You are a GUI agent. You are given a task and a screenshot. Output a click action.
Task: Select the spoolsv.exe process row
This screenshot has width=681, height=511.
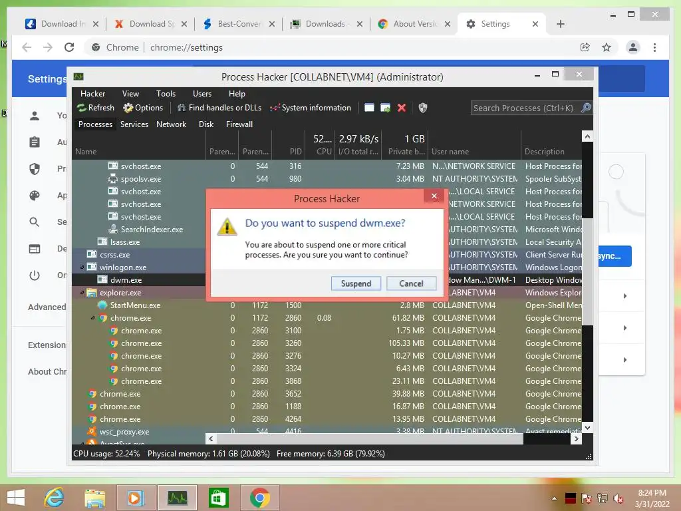327,178
